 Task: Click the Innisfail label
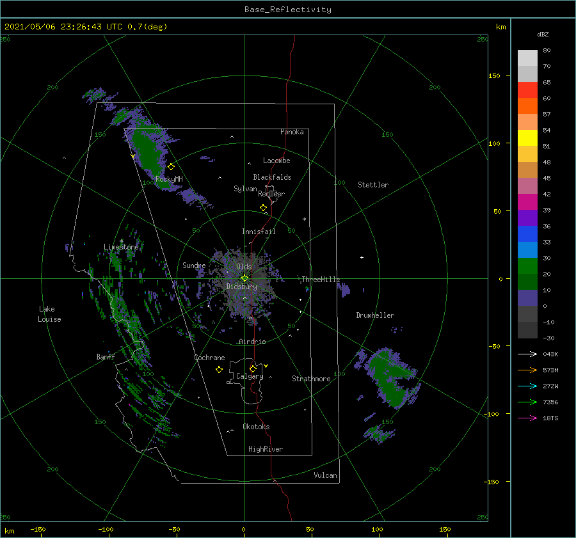259,232
